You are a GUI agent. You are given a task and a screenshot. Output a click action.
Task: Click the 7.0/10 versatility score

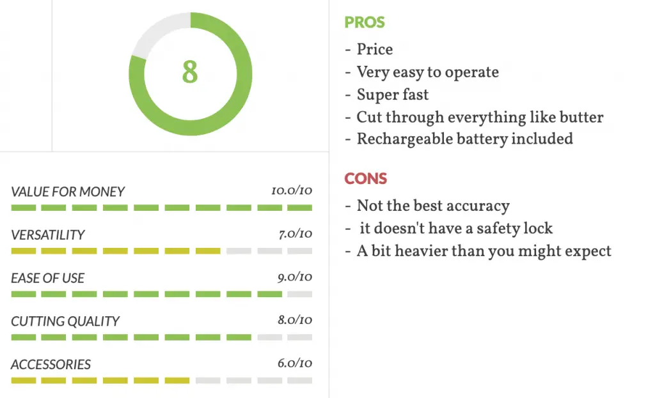click(296, 234)
